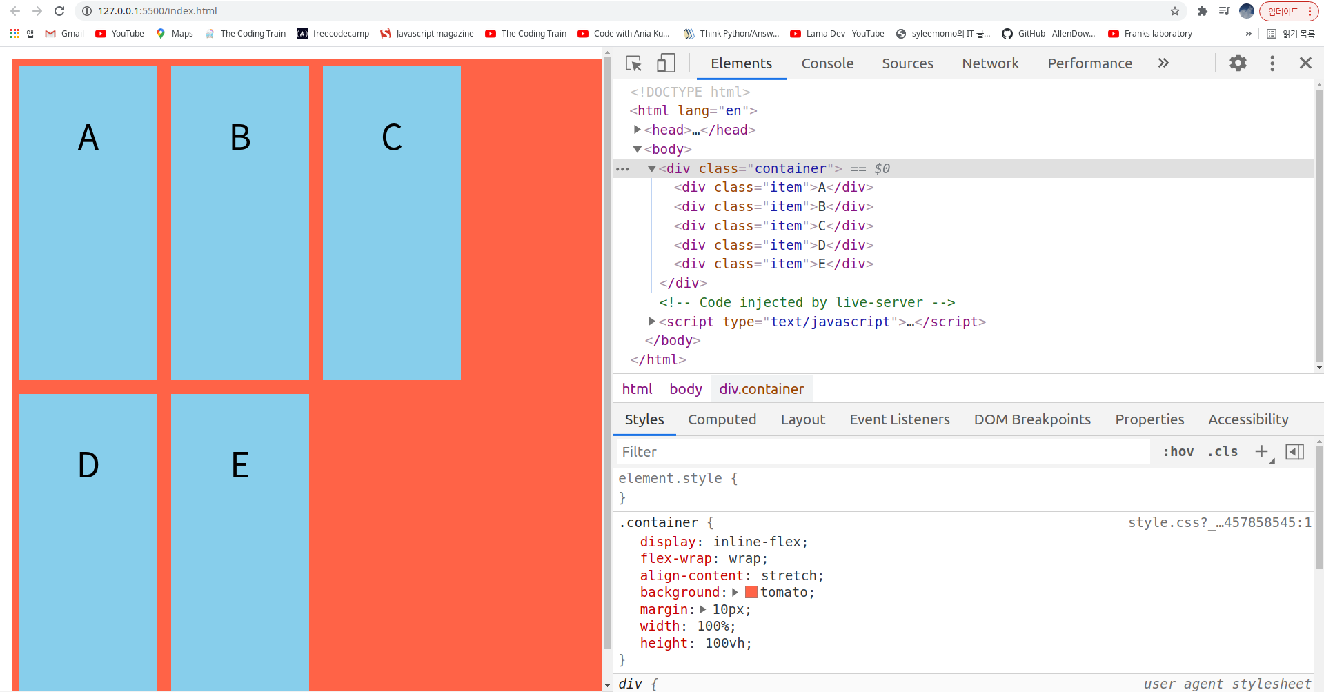Click the three dots beside the container node
The width and height of the screenshot is (1324, 692).
tap(622, 169)
